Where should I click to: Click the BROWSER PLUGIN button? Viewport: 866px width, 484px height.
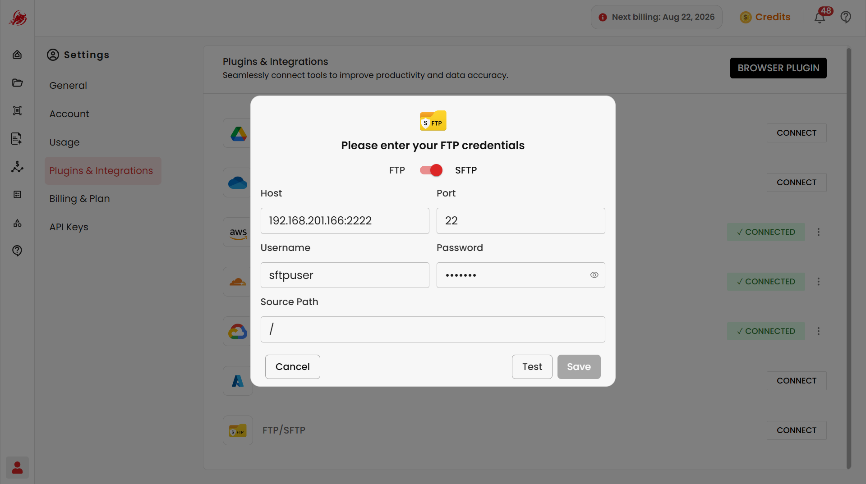point(778,68)
